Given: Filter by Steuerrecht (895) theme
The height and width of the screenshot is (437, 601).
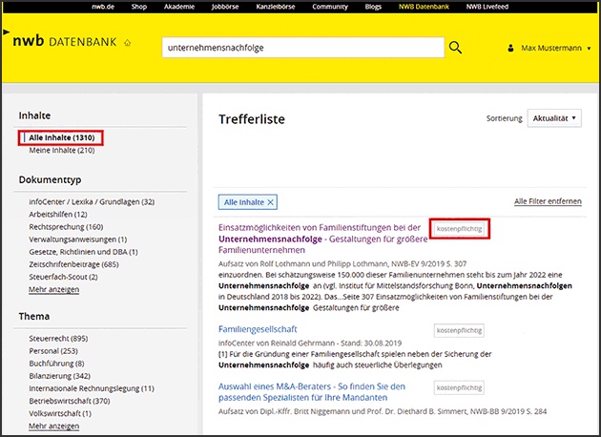Looking at the screenshot, I should coord(59,339).
